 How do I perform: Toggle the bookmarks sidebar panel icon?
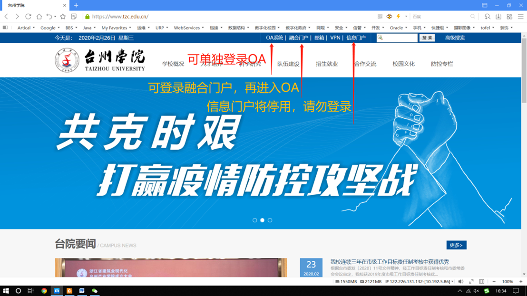tap(5, 28)
